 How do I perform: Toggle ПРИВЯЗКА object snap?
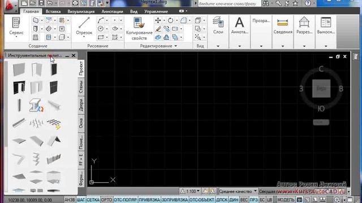(149, 200)
